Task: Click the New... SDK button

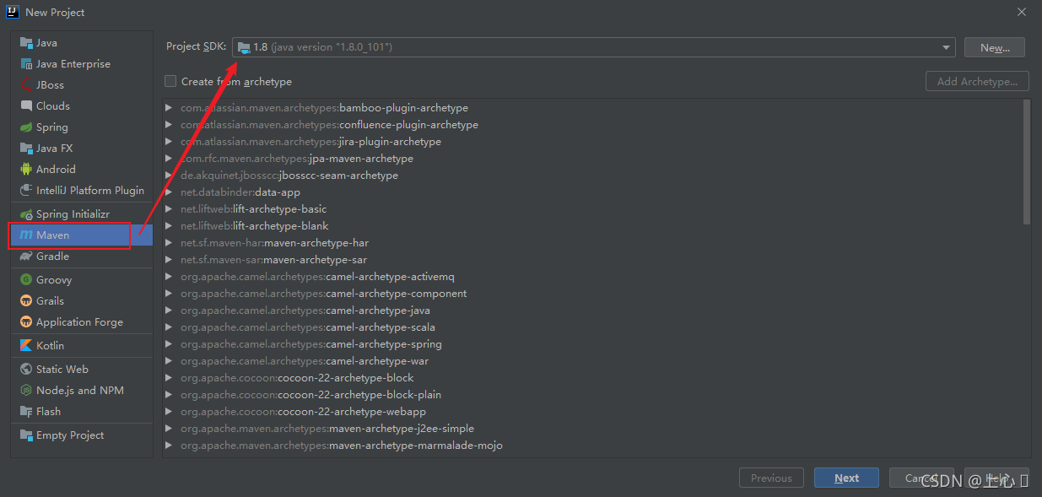Action: pyautogui.click(x=995, y=47)
